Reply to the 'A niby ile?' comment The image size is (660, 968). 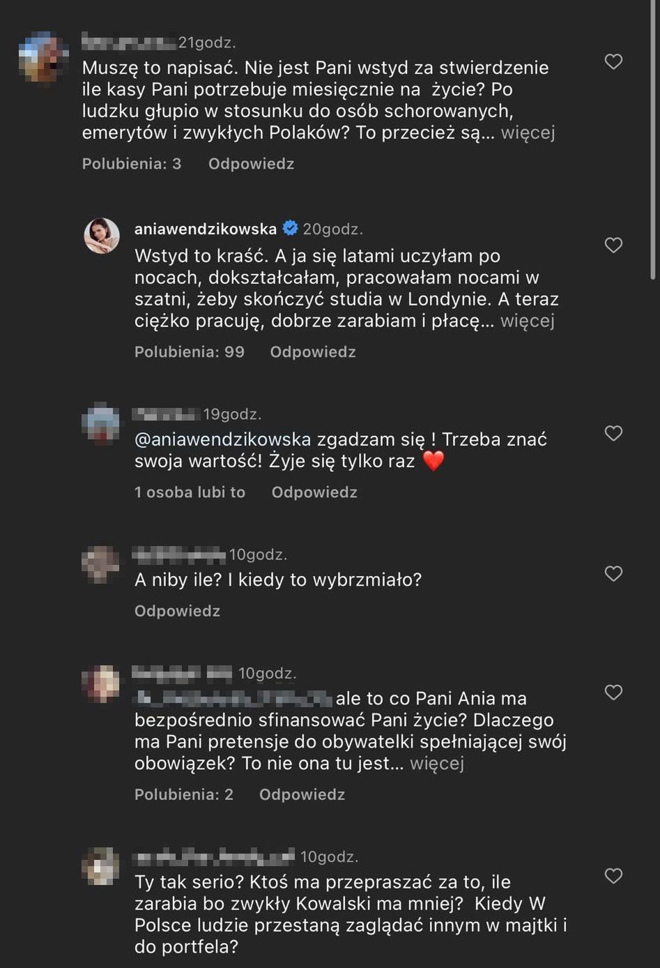(177, 611)
